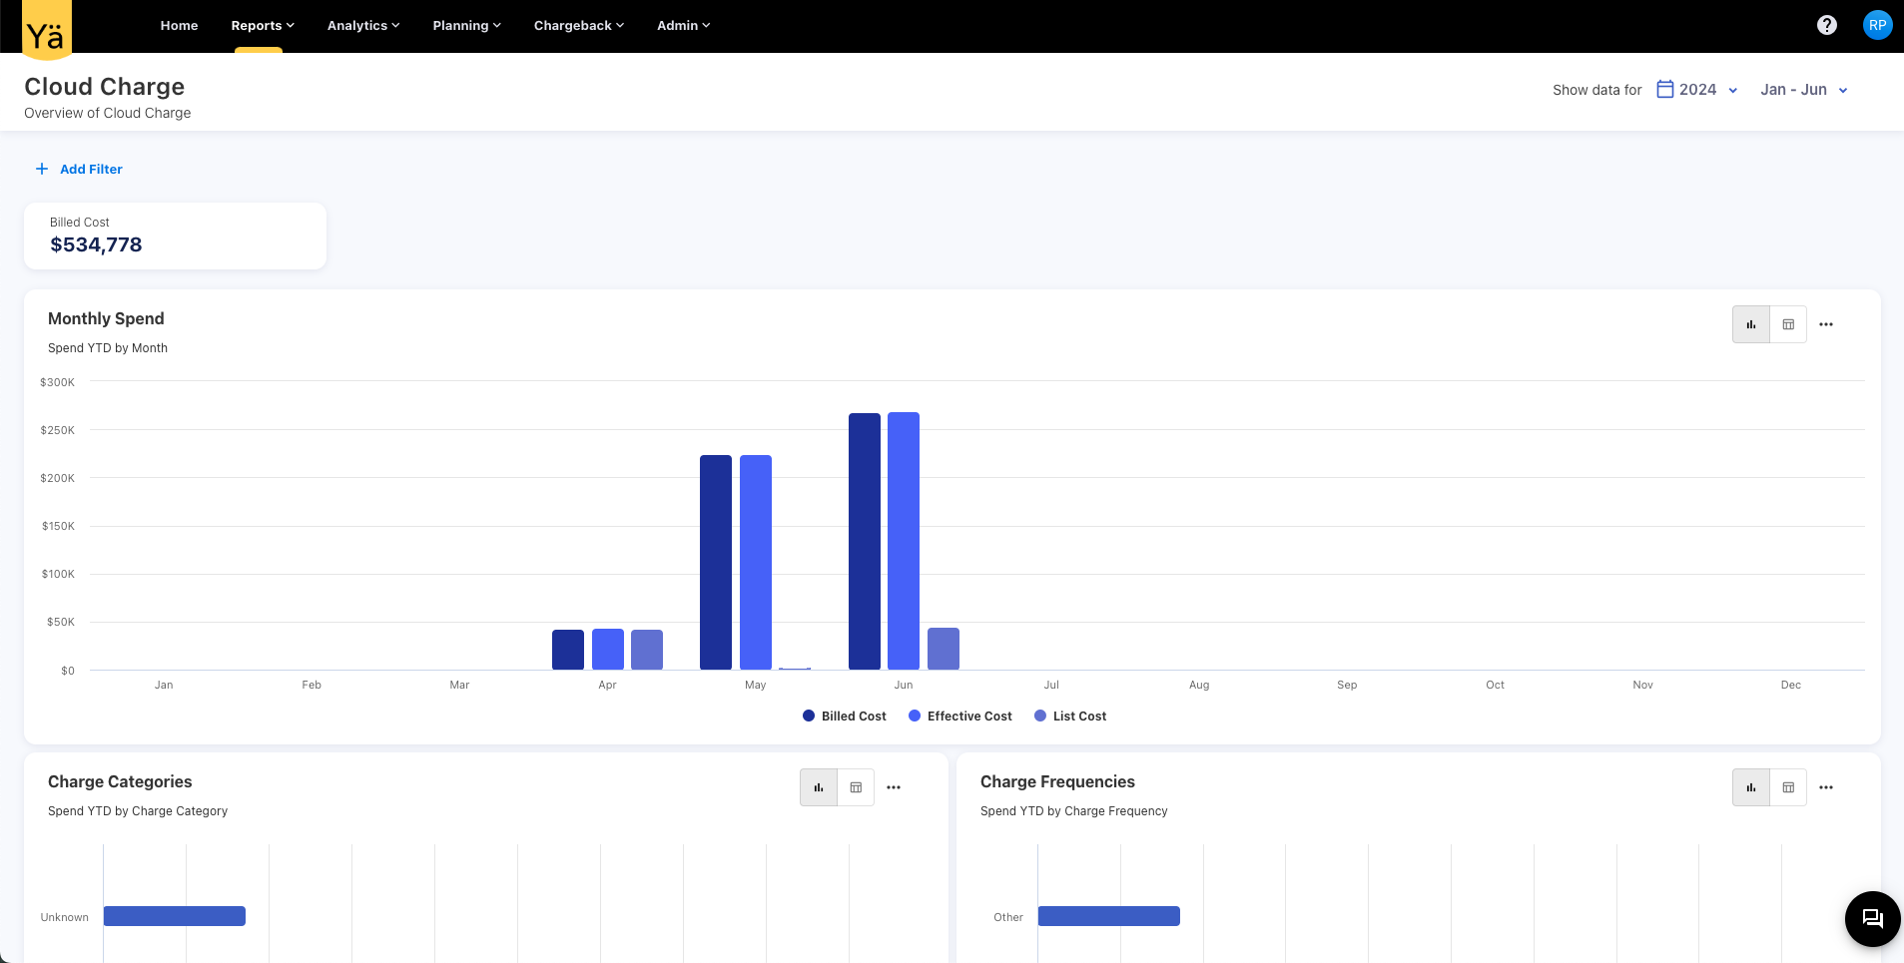Go to the Home menu item
Screen dimensions: 1904x963
point(179,26)
